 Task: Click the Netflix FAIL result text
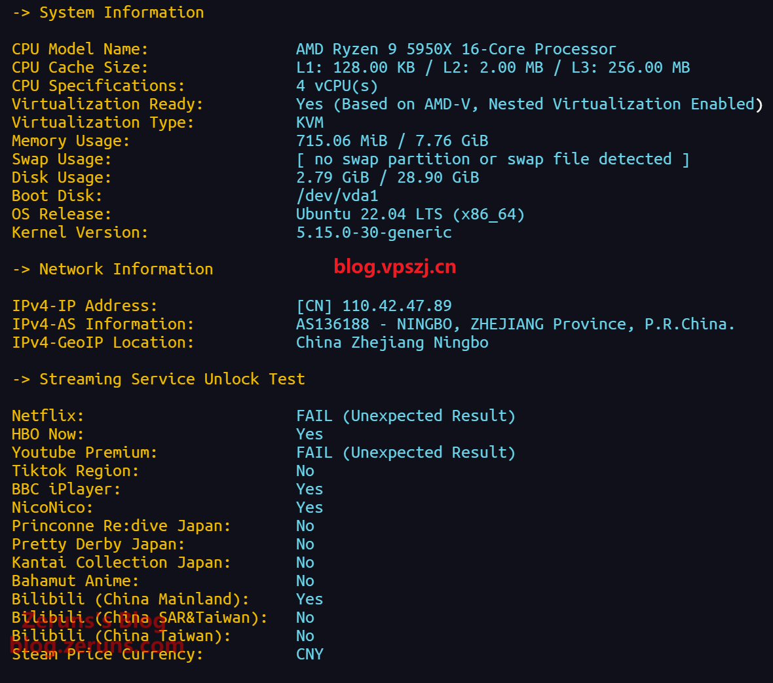point(405,416)
